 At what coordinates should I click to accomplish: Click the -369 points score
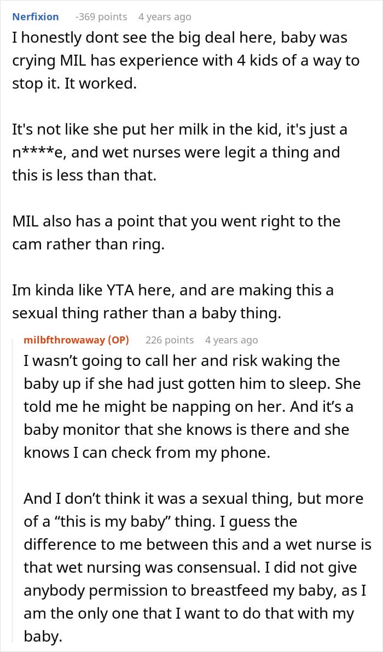[x=101, y=17]
